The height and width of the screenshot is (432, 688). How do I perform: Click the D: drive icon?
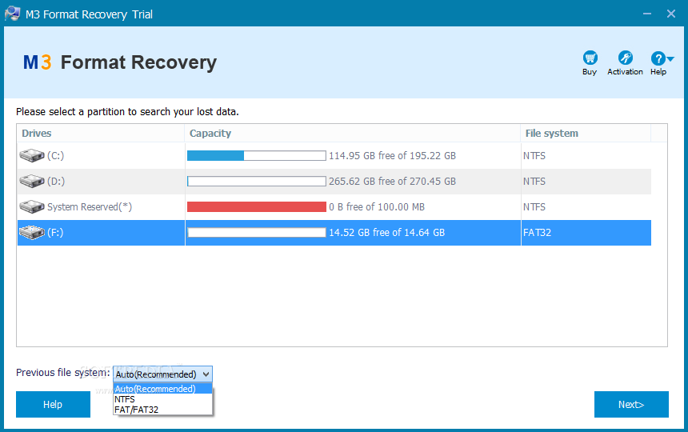click(x=32, y=181)
